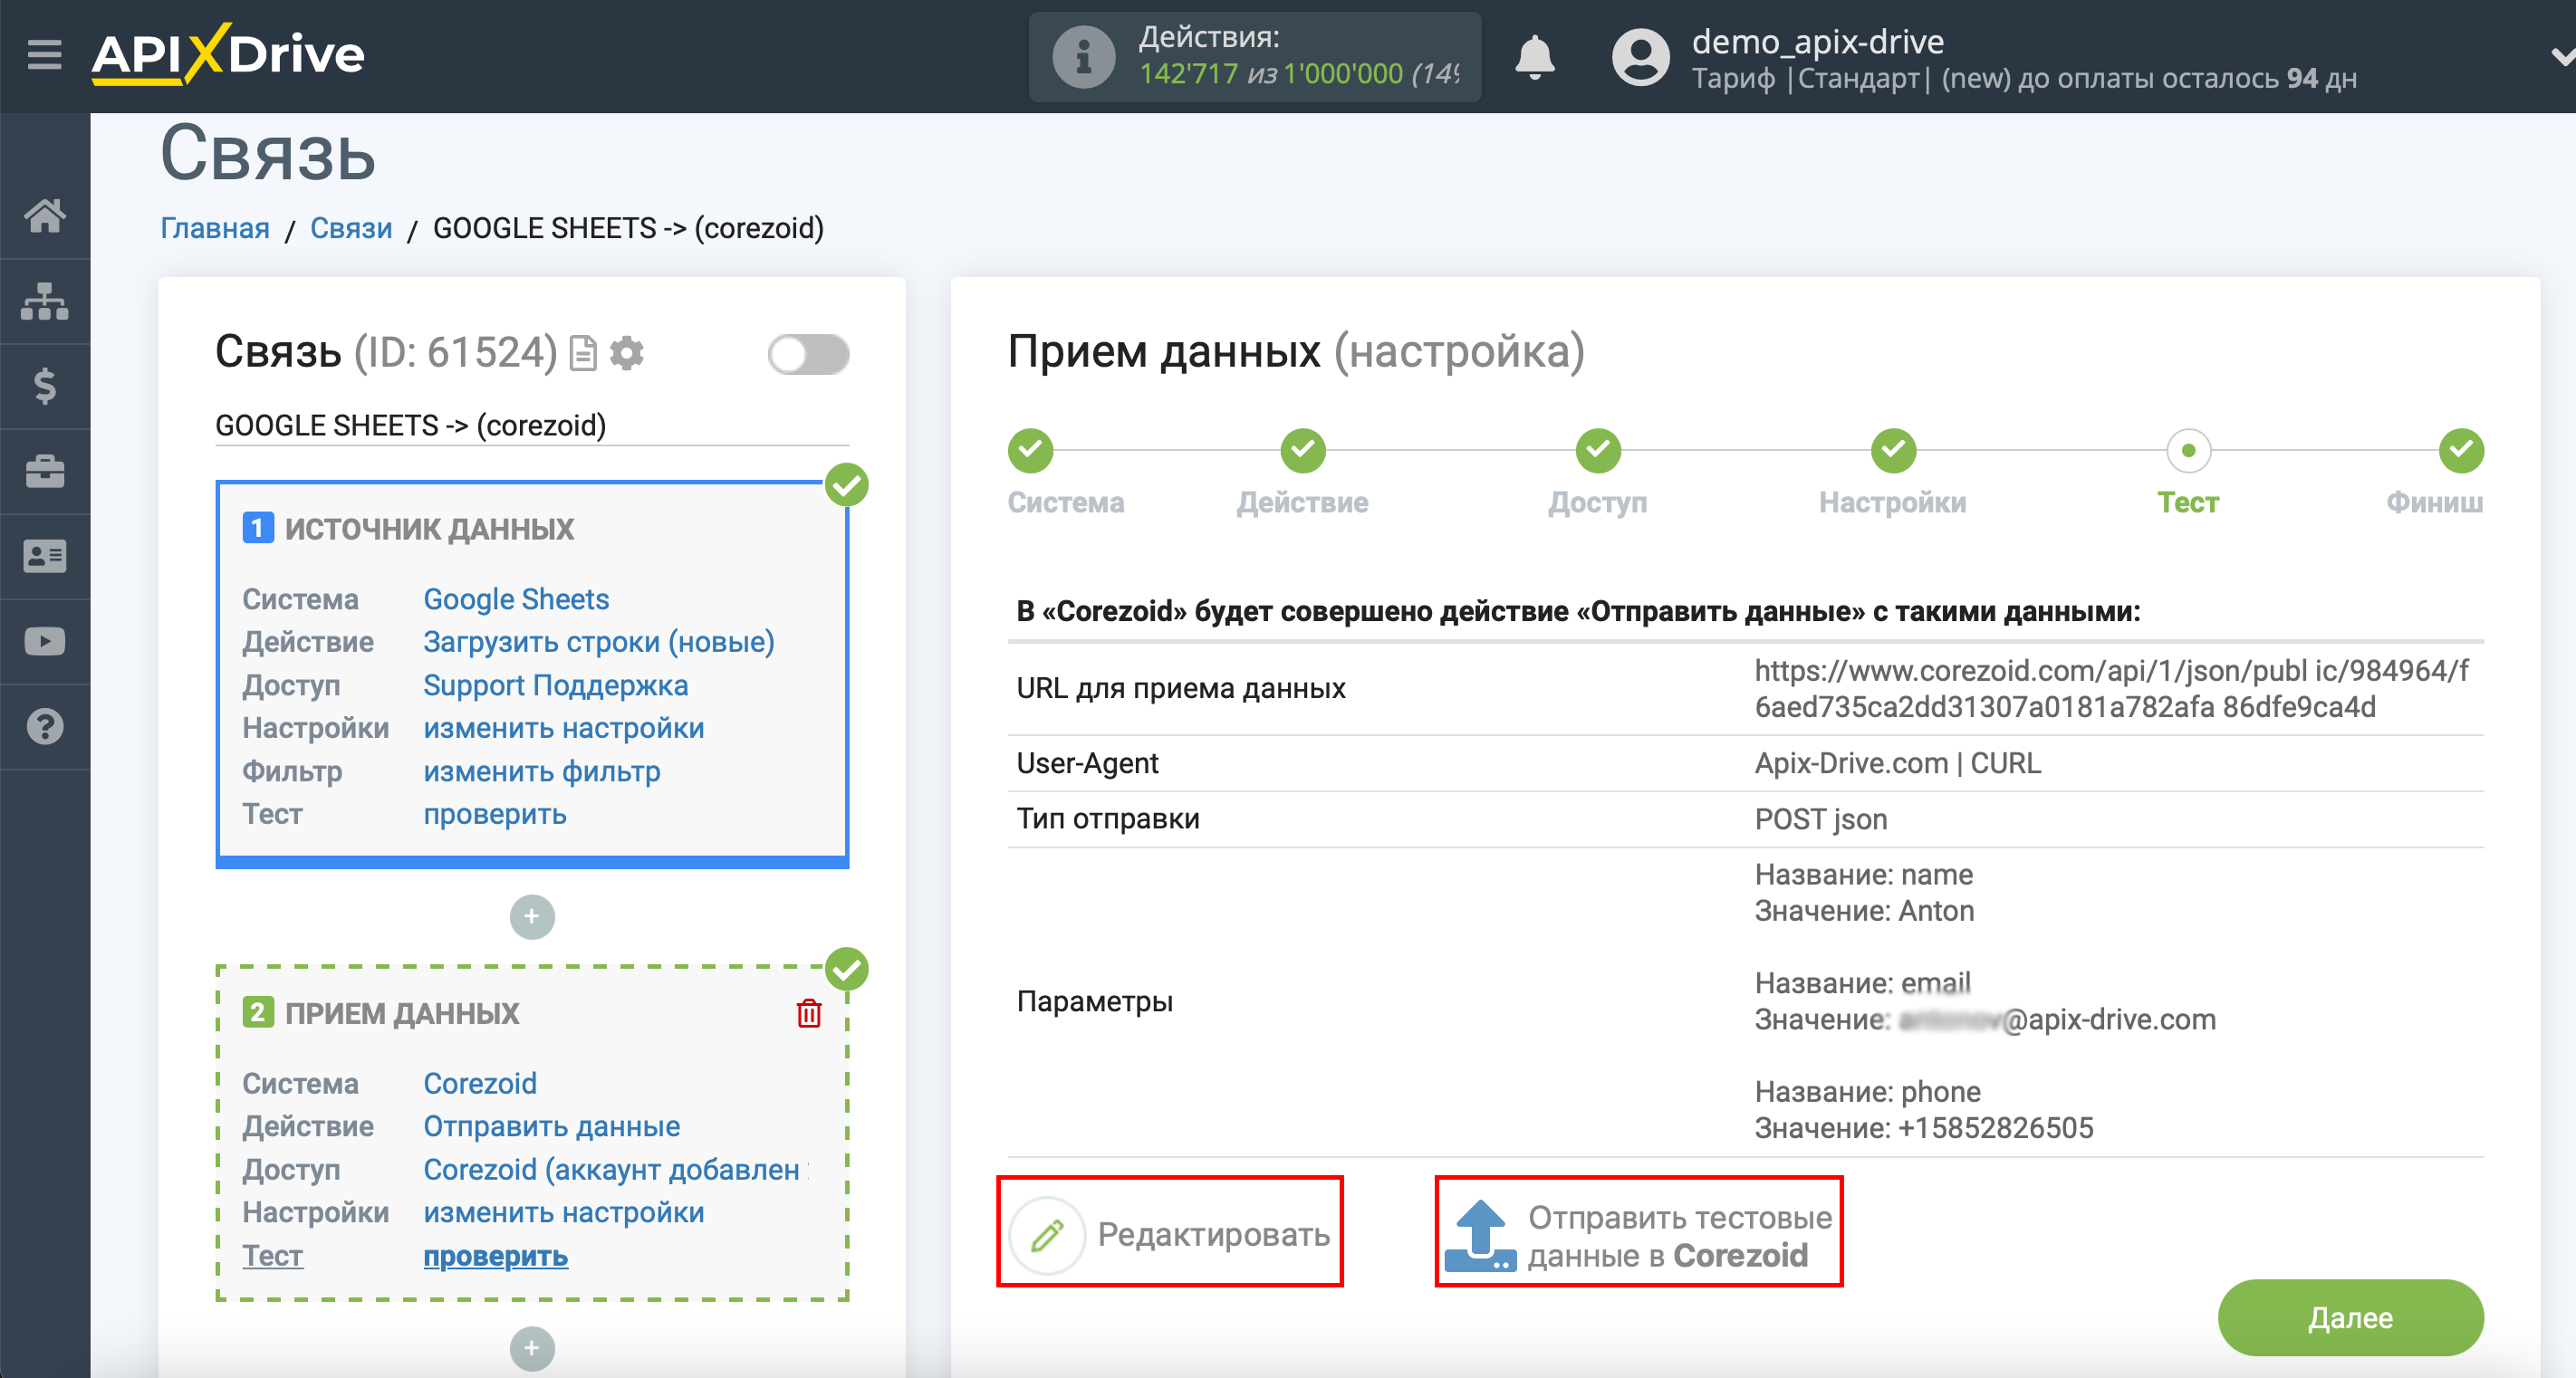Open the contact card icon in sidebar
The width and height of the screenshot is (2576, 1378).
click(45, 556)
